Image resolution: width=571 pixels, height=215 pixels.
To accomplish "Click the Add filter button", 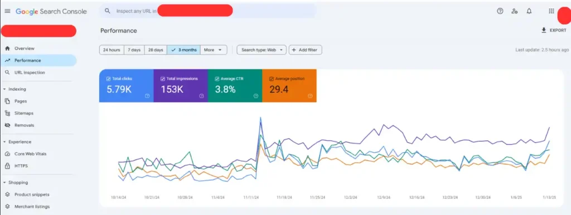I will pyautogui.click(x=305, y=50).
